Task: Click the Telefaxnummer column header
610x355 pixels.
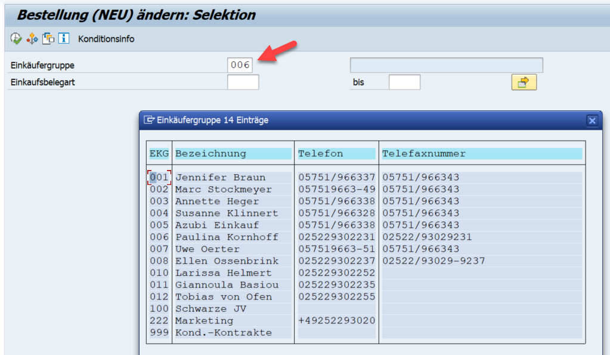Action: coord(424,153)
